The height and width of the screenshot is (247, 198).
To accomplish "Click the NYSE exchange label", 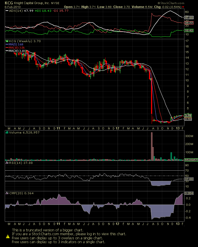I will (55, 3).
